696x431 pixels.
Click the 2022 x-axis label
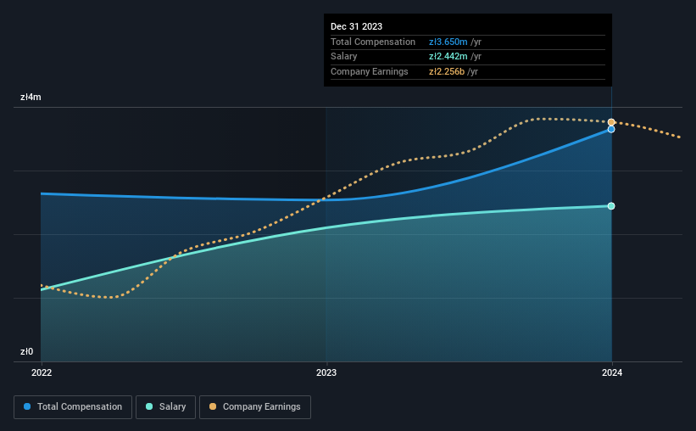coord(42,372)
